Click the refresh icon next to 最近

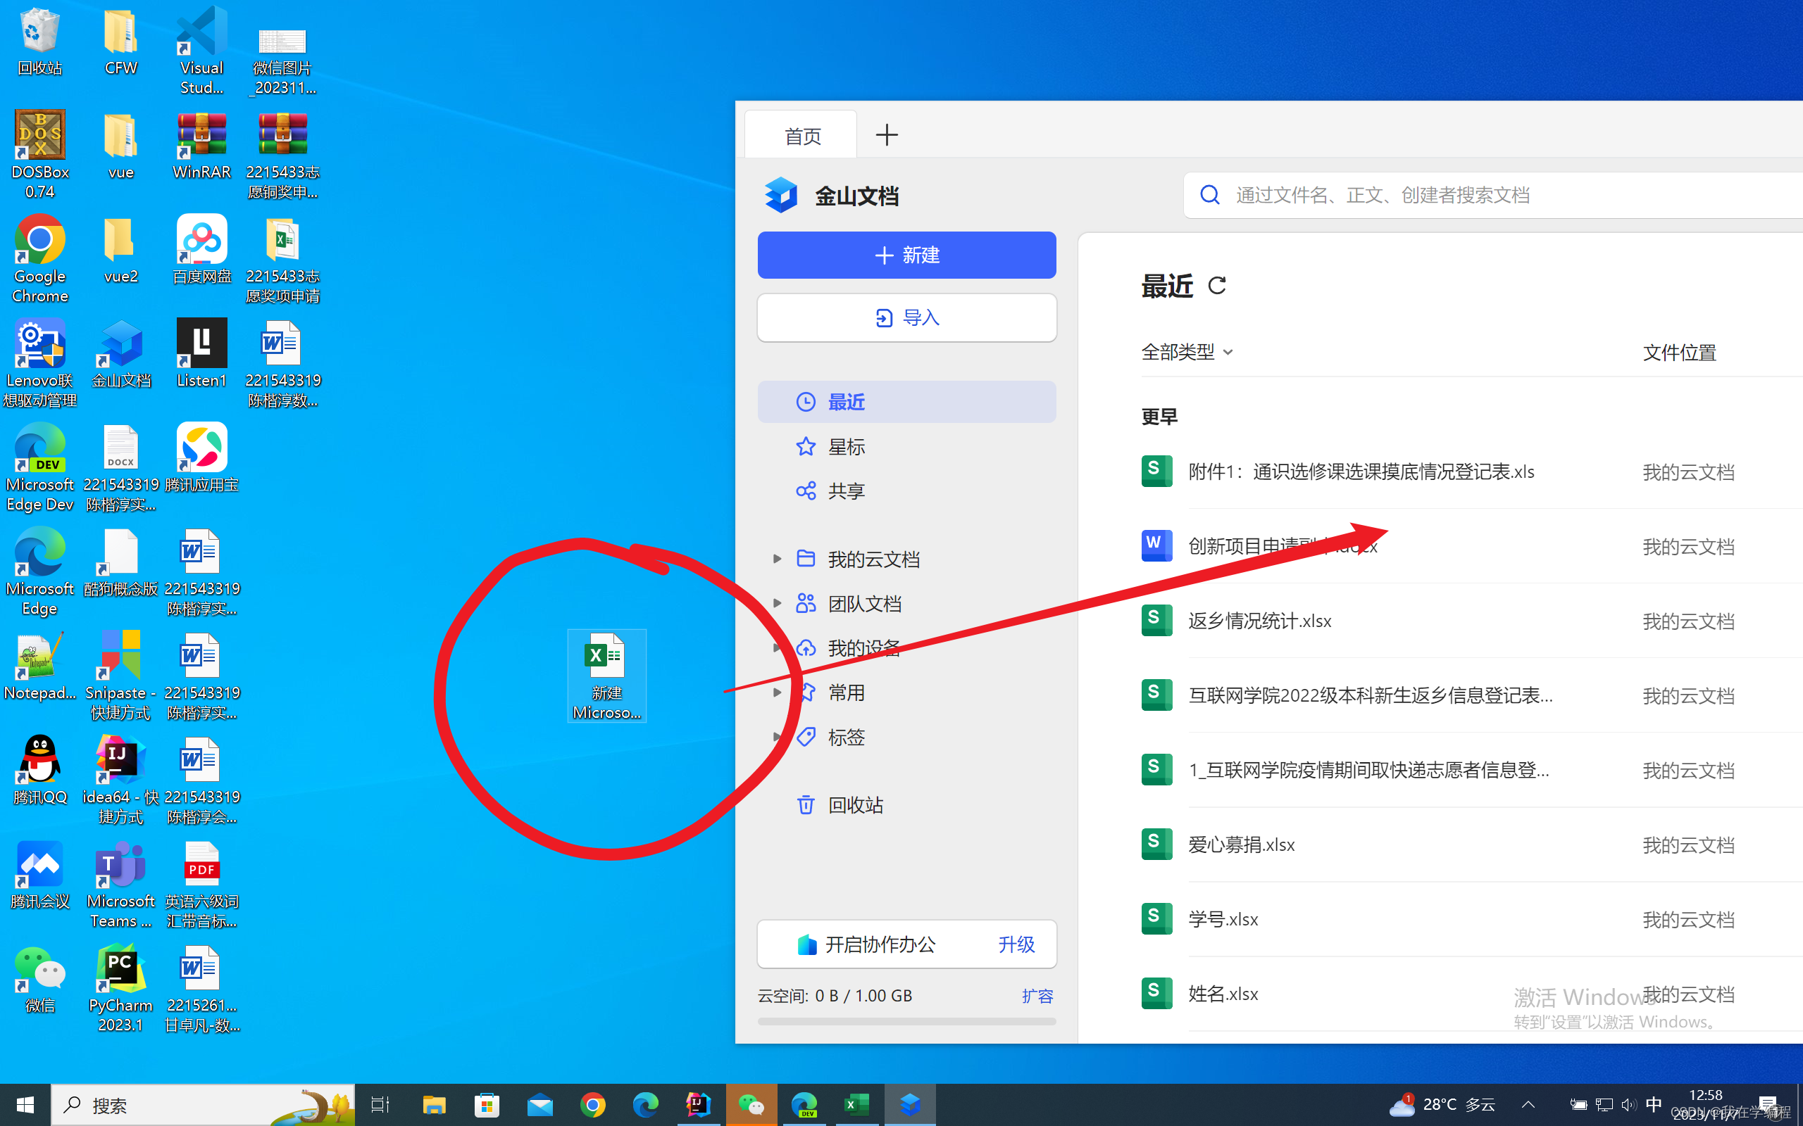(1216, 286)
